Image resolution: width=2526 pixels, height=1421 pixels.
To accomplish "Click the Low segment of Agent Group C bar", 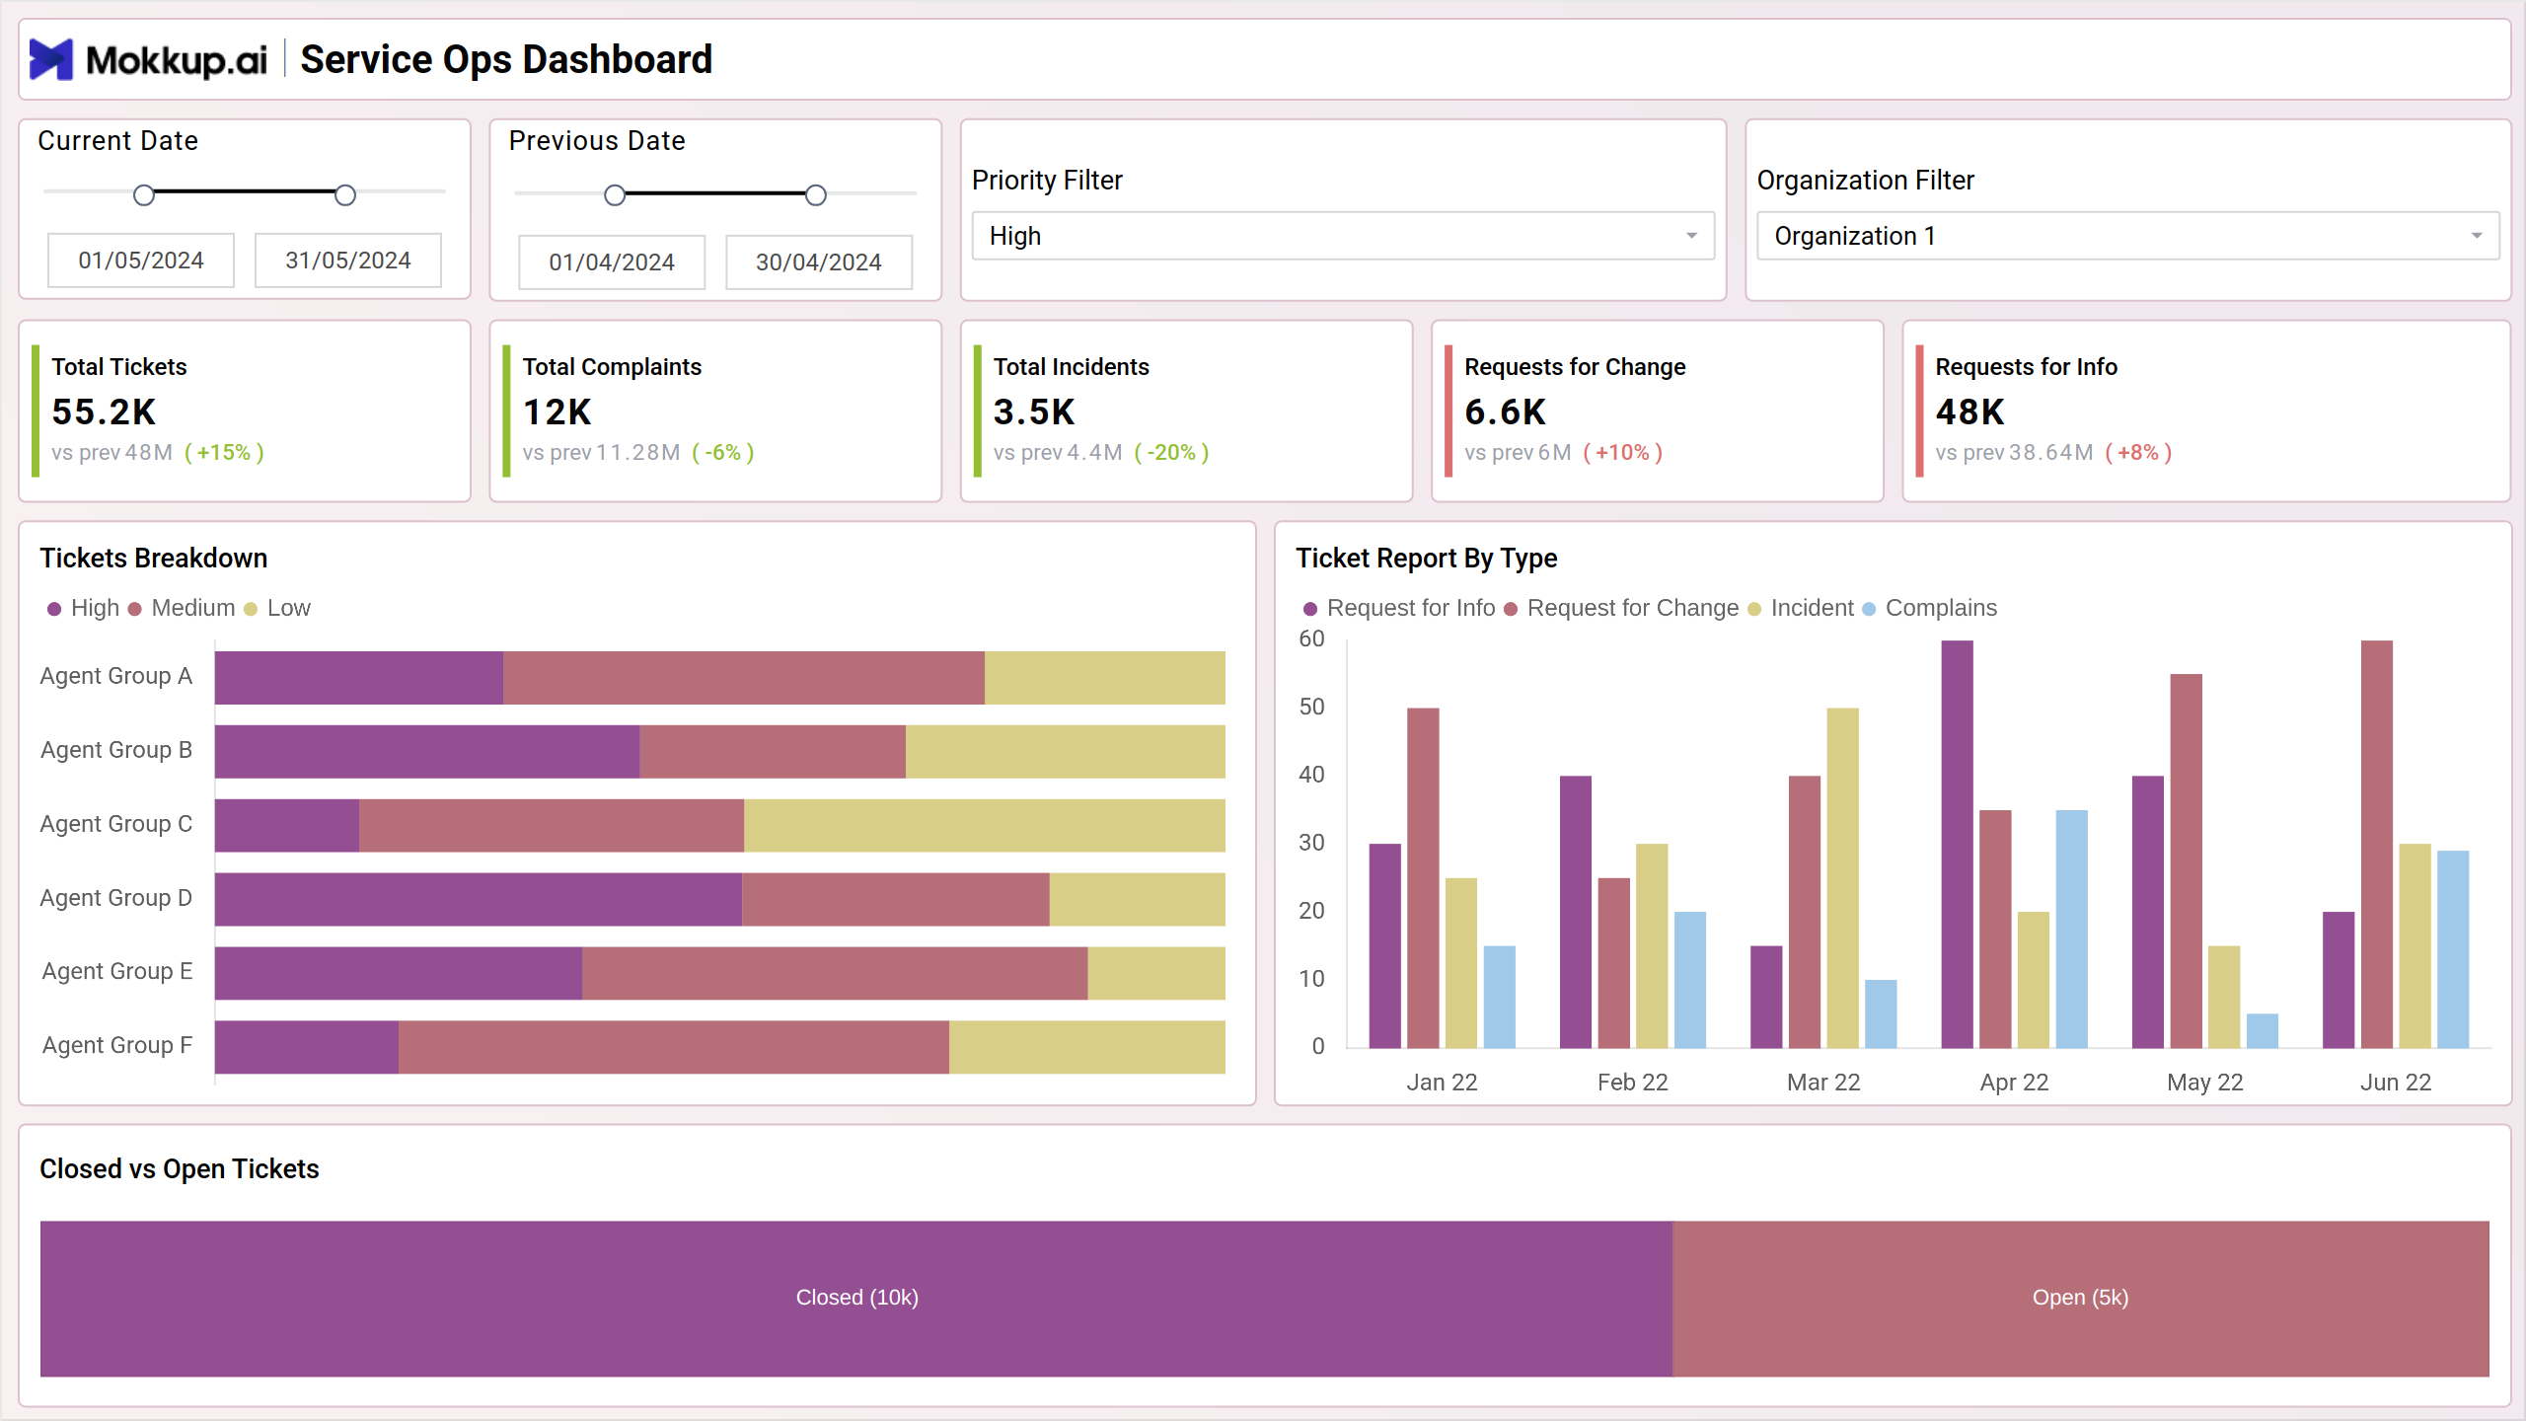I will tap(985, 826).
